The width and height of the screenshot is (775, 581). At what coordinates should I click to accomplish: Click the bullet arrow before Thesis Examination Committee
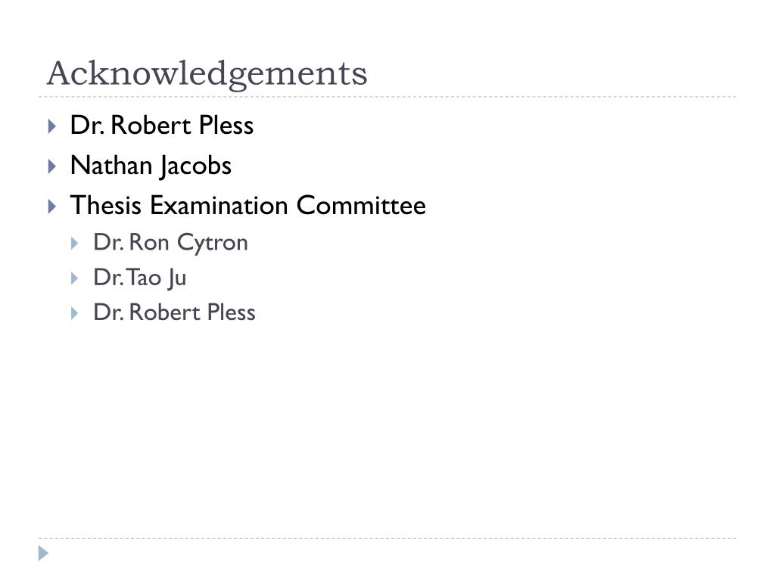(x=51, y=206)
